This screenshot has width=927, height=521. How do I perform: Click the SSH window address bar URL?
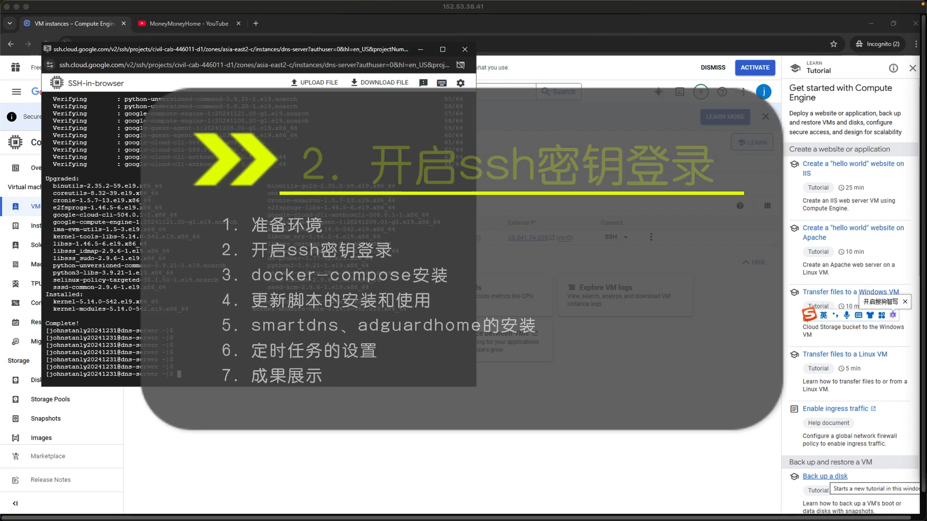pos(254,65)
